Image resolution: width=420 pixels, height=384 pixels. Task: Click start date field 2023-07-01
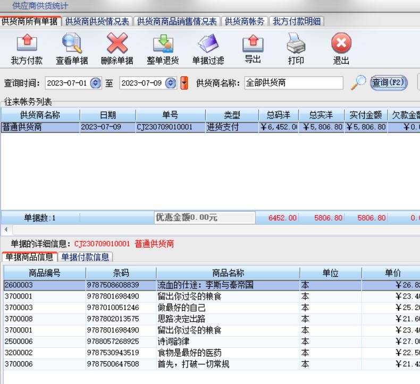click(68, 83)
